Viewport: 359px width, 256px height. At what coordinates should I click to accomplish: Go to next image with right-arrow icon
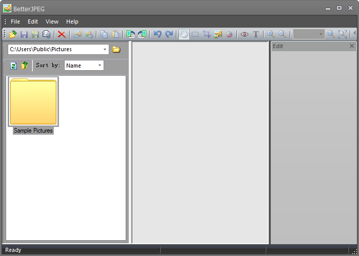(x=88, y=34)
